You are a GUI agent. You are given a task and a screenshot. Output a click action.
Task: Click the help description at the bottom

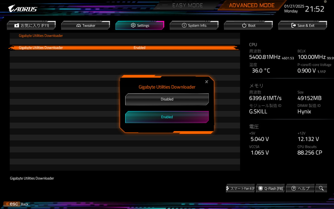[x=32, y=178]
